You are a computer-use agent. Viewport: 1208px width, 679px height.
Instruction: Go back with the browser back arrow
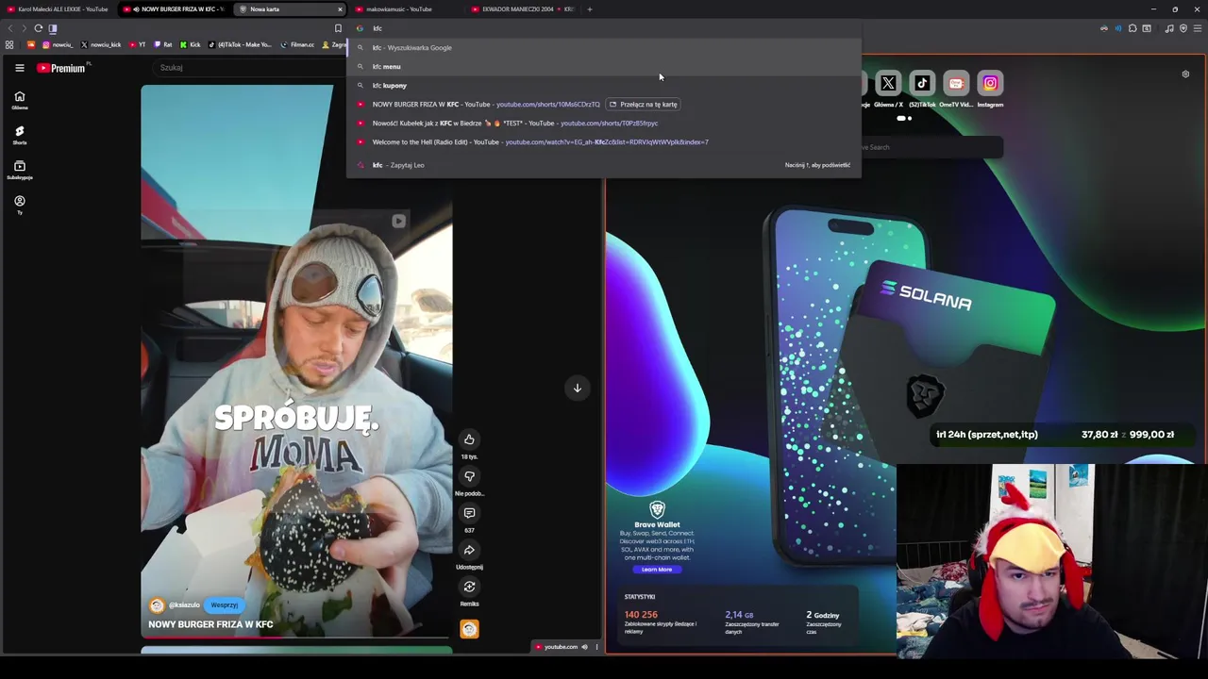pyautogui.click(x=10, y=28)
